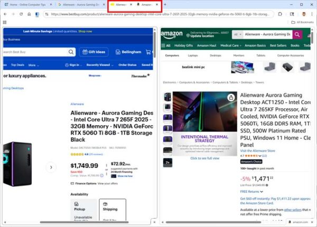Open the Amazon All hamburger menu
Viewport: 317px width, 227px height.
(x=166, y=45)
